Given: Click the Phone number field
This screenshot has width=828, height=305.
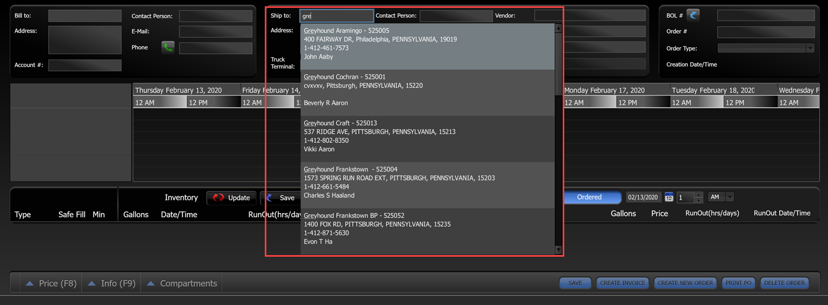Looking at the screenshot, I should (x=215, y=48).
